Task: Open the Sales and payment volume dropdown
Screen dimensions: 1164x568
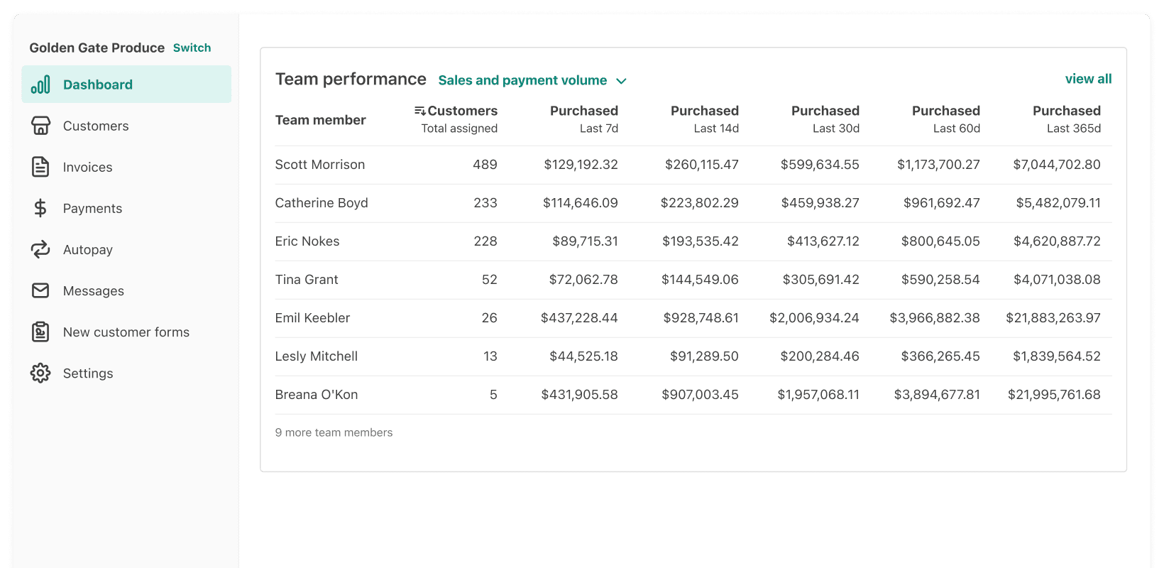Action: coord(522,80)
